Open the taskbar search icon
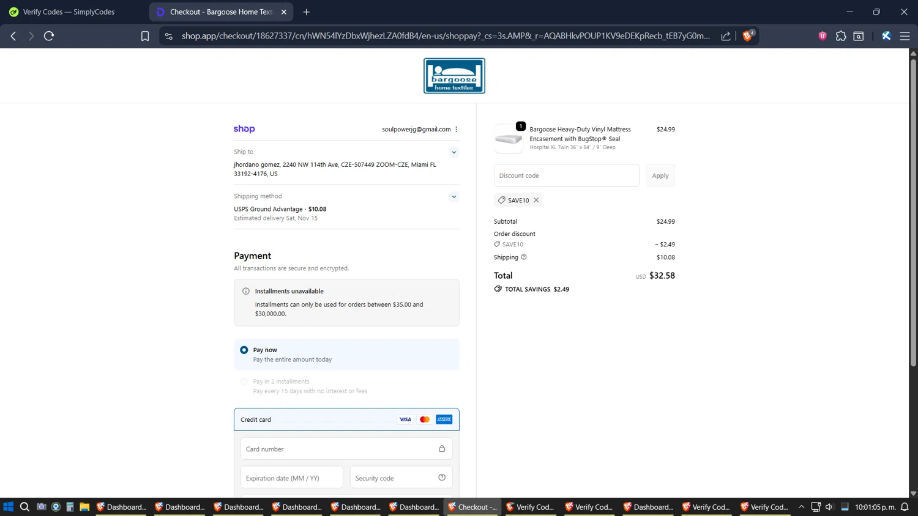This screenshot has width=918, height=516. tap(24, 507)
